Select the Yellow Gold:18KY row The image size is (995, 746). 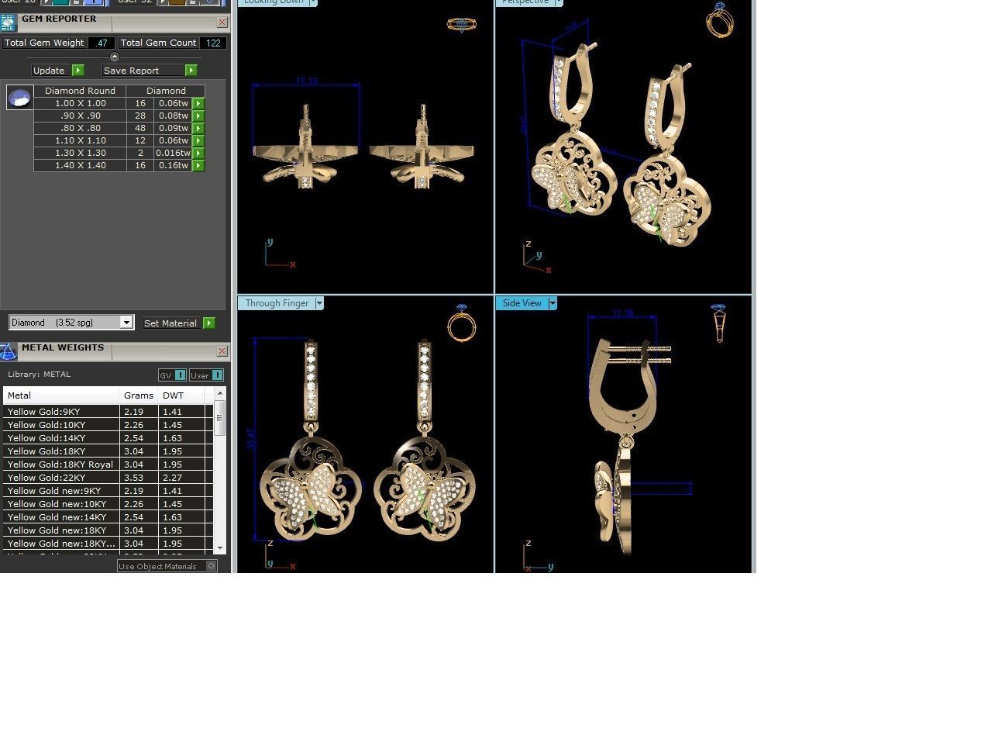tap(107, 451)
